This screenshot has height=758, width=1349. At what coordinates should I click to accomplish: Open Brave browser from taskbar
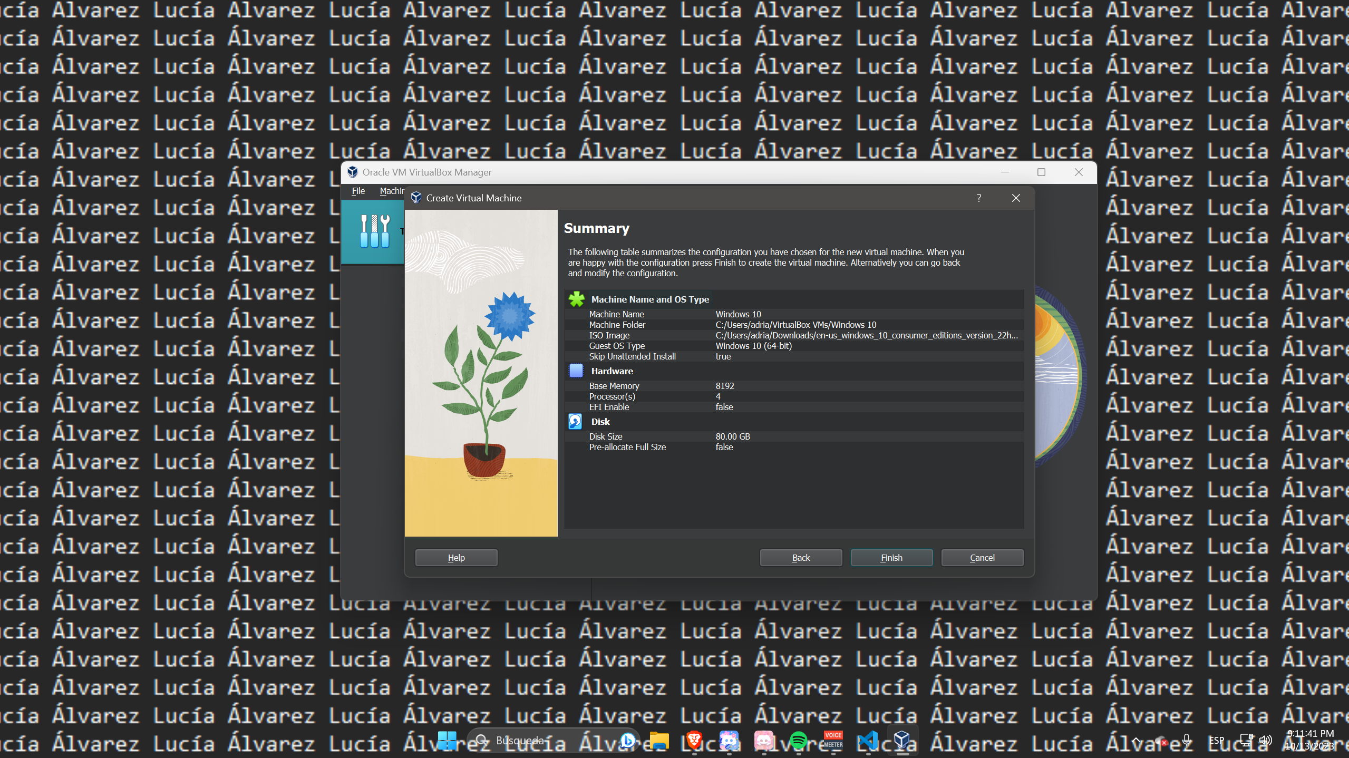point(694,741)
